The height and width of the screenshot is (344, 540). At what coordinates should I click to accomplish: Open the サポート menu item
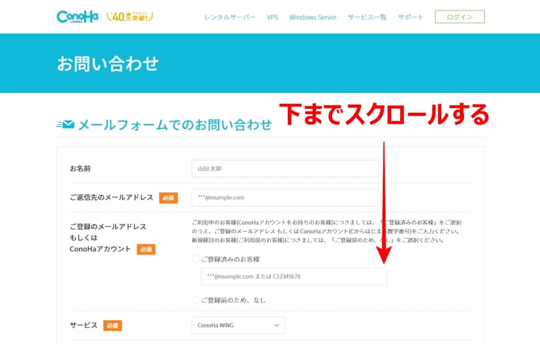click(410, 17)
